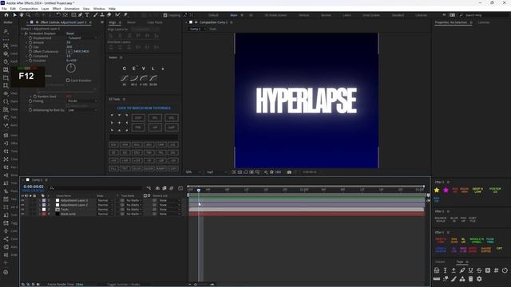Click the magenta star preset icon
The width and height of the screenshot is (511, 287).
[x=446, y=190]
